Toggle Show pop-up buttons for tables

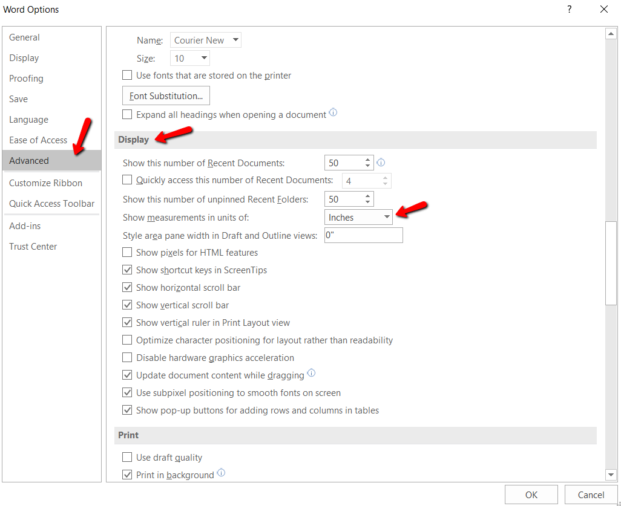(127, 410)
